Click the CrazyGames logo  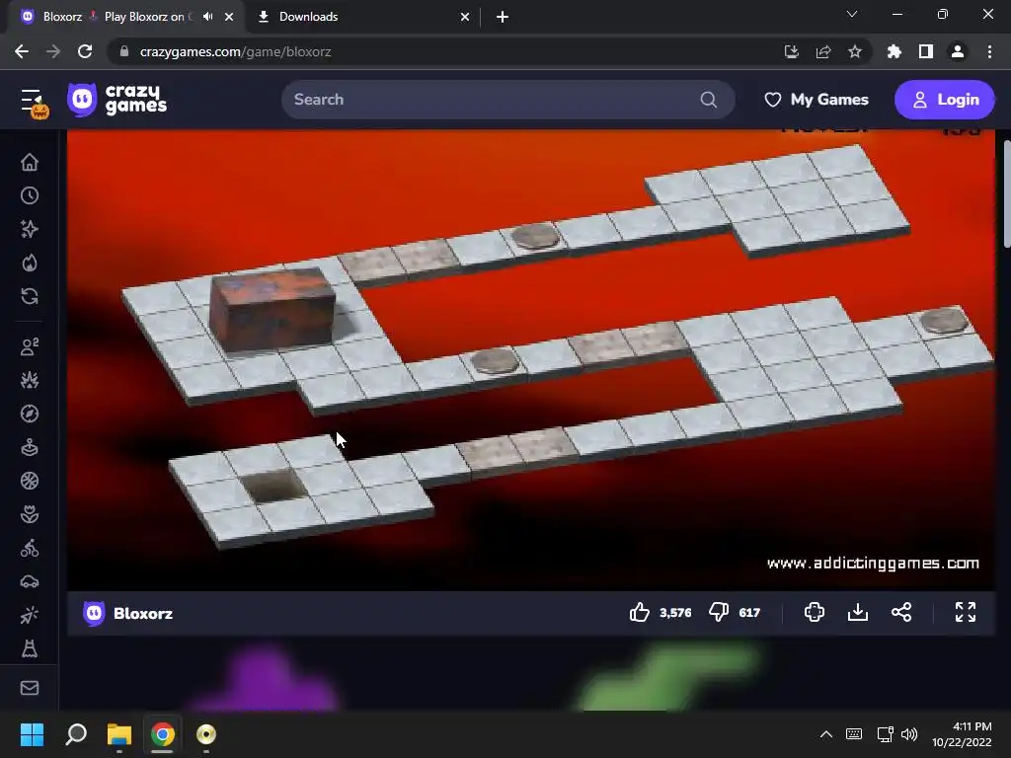point(117,100)
